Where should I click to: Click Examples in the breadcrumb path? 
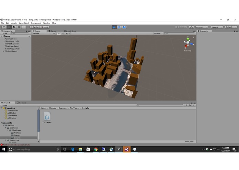63,108
